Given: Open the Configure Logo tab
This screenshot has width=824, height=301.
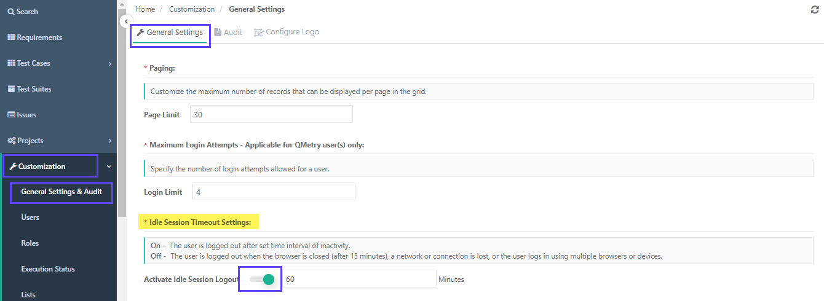Looking at the screenshot, I should point(287,32).
